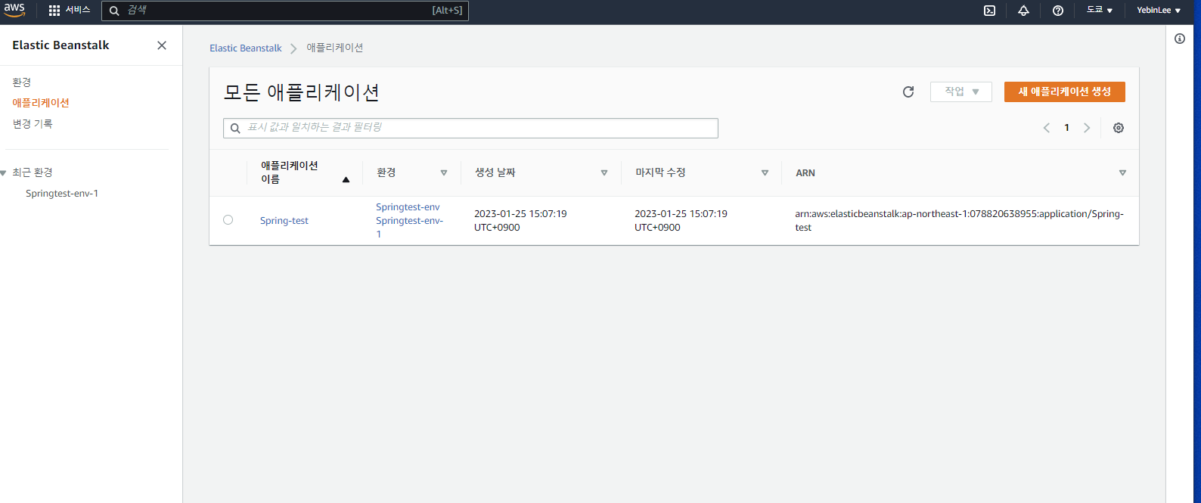The width and height of the screenshot is (1201, 503).
Task: Click the results filter input field
Action: (470, 128)
